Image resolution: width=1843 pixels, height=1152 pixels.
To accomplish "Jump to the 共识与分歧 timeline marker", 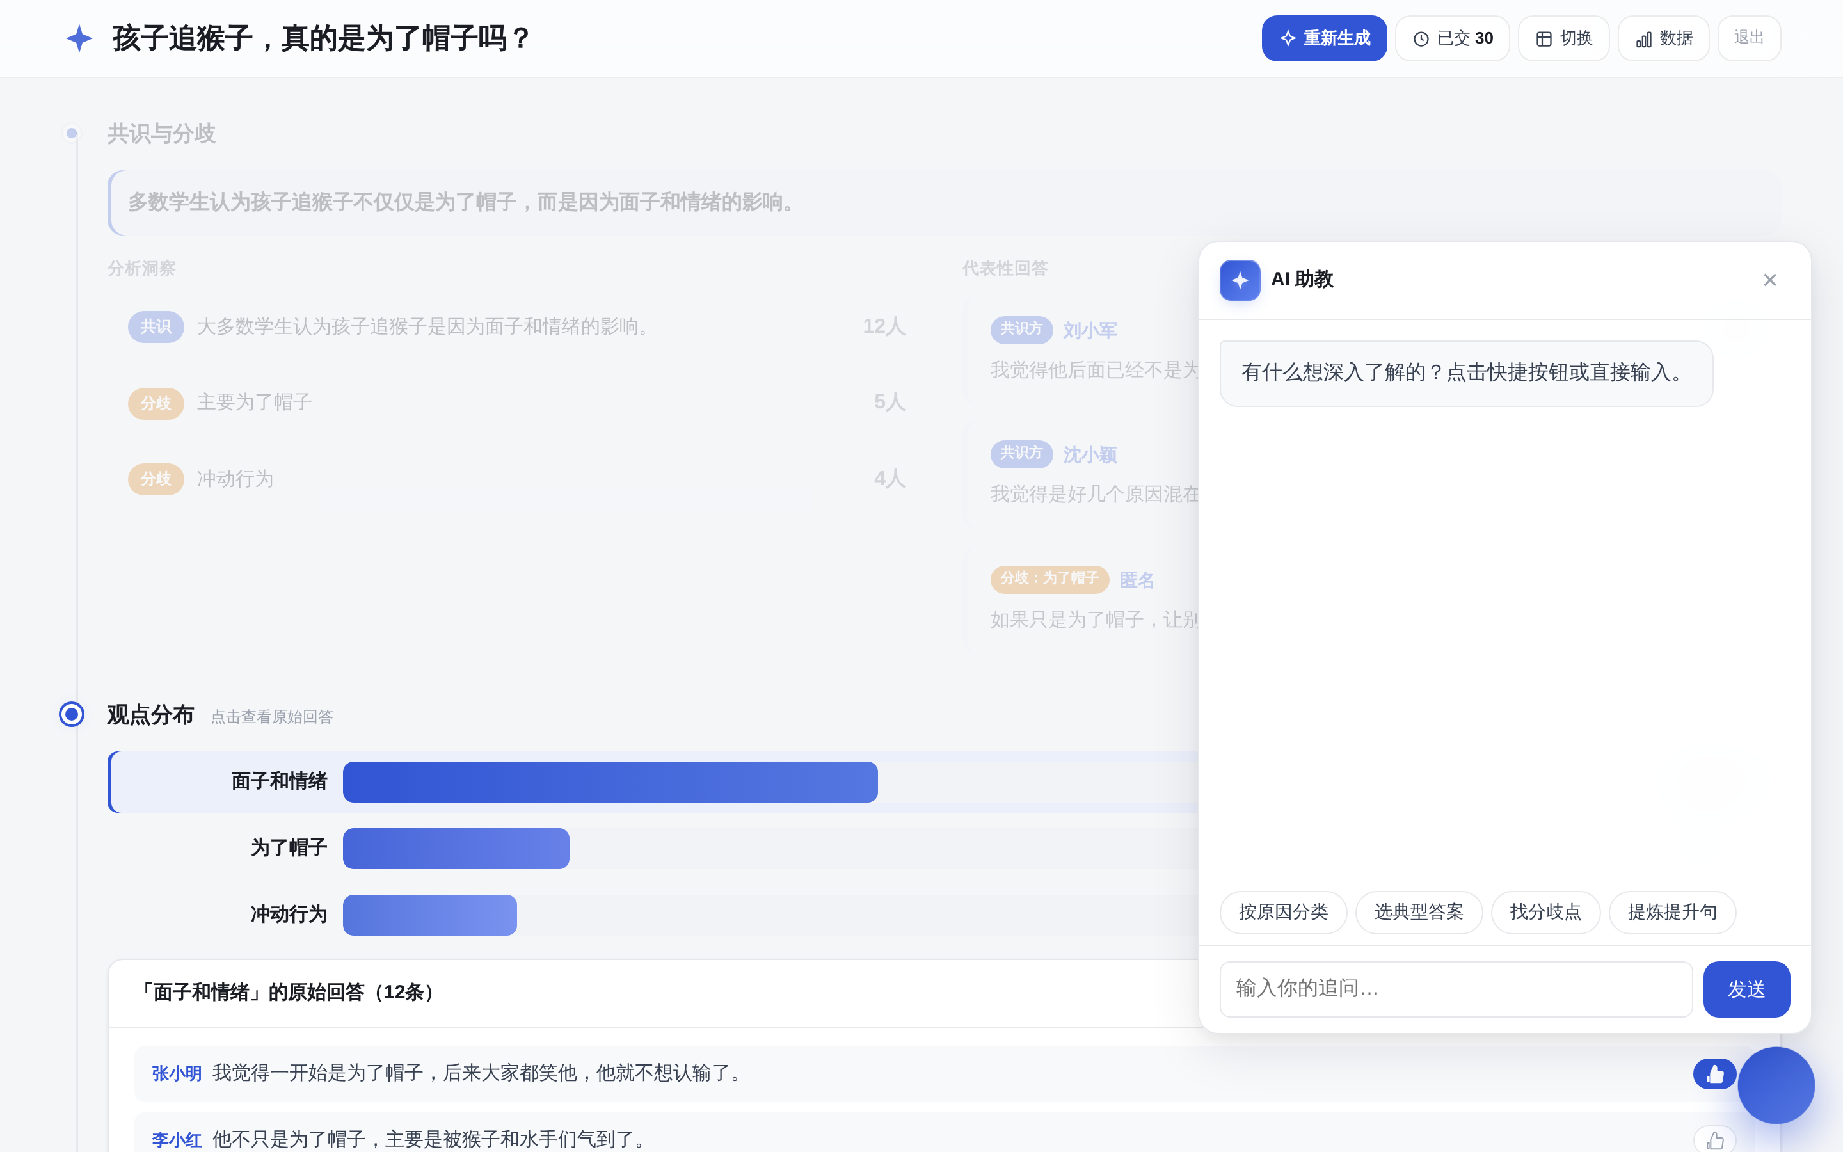I will point(72,133).
